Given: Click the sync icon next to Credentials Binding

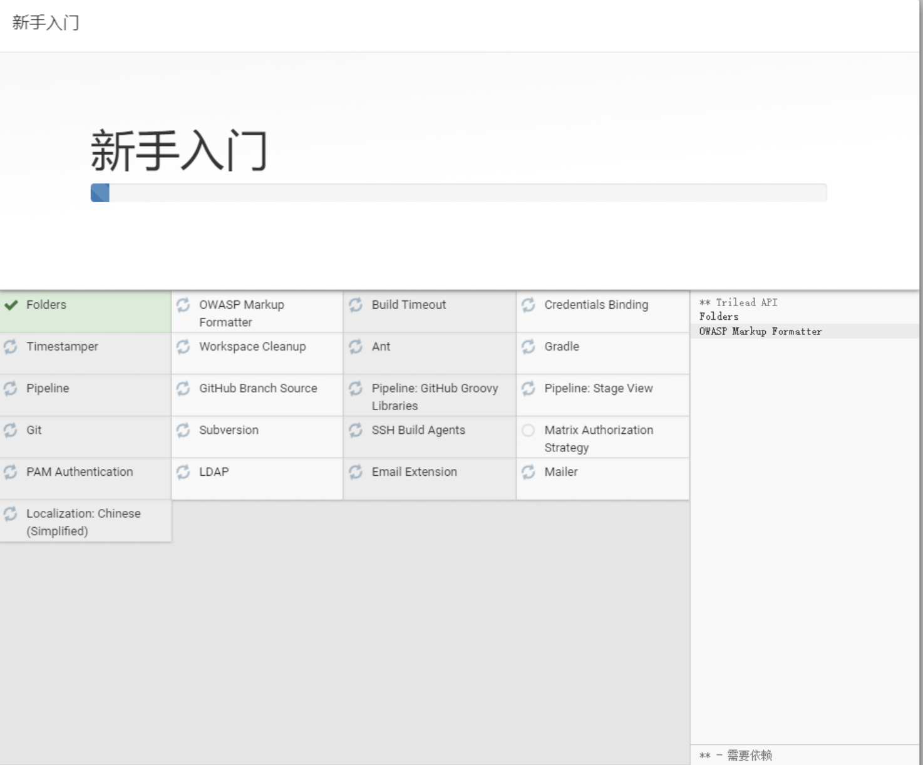Looking at the screenshot, I should coord(529,305).
